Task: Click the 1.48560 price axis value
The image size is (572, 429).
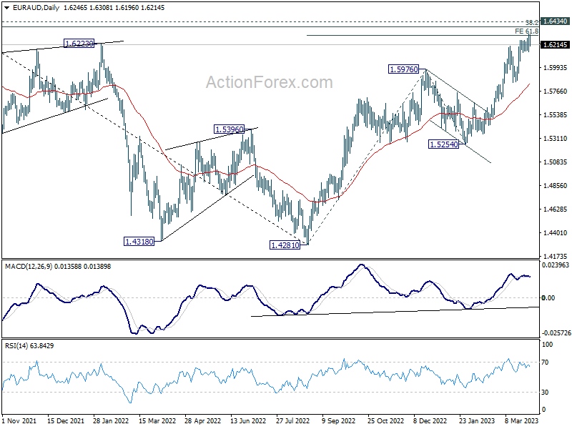Action: coord(556,186)
